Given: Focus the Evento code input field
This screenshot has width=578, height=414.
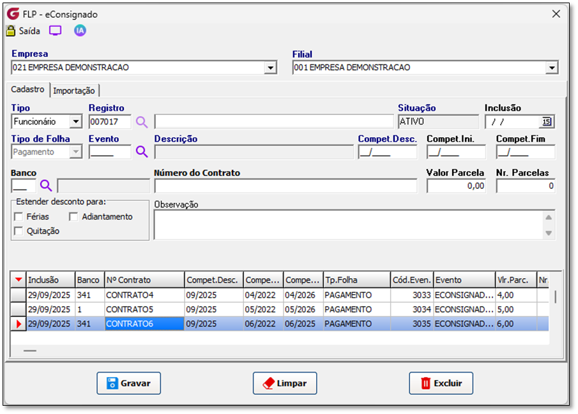Looking at the screenshot, I should [x=110, y=152].
